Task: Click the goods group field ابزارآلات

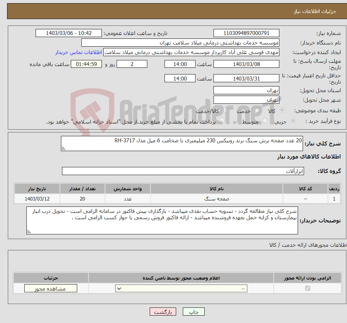Action: (183, 171)
